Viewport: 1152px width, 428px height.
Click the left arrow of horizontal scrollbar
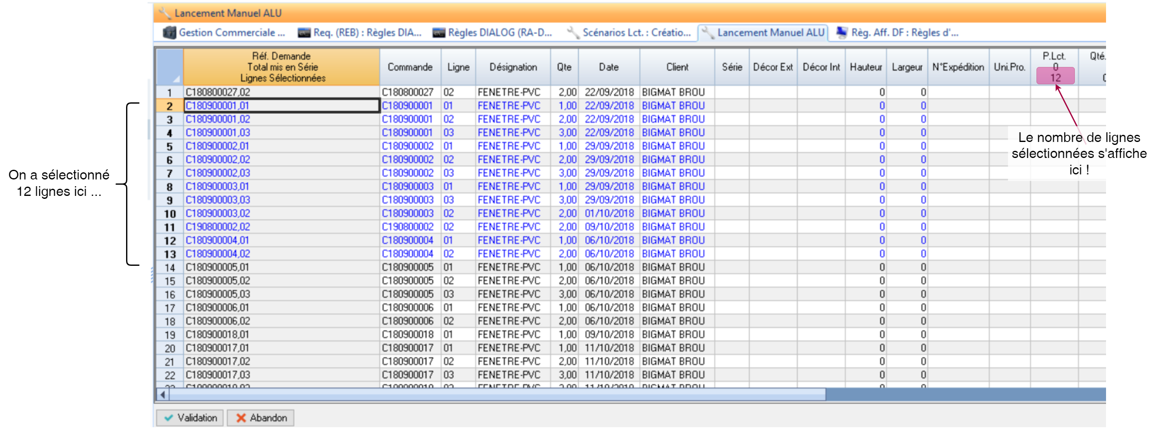pyautogui.click(x=163, y=394)
